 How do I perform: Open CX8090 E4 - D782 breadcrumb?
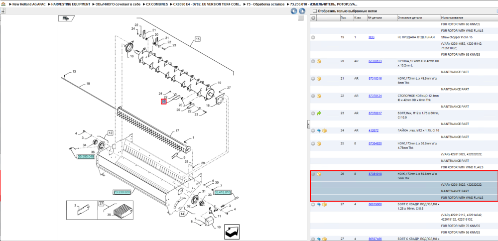tap(207, 4)
